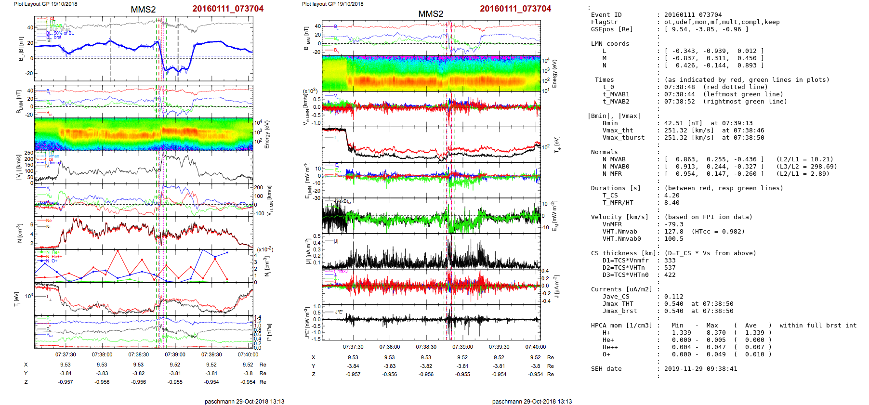This screenshot has width=869, height=405.
Task: Click the GSEpos [Re] coordinates value
Action: [706, 29]
